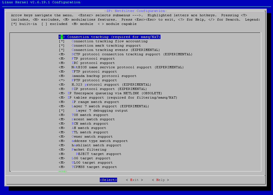Select H.323 protocol support (EXPERIMENTAL) row
This screenshot has height=195, width=273.
[x=105, y=84]
